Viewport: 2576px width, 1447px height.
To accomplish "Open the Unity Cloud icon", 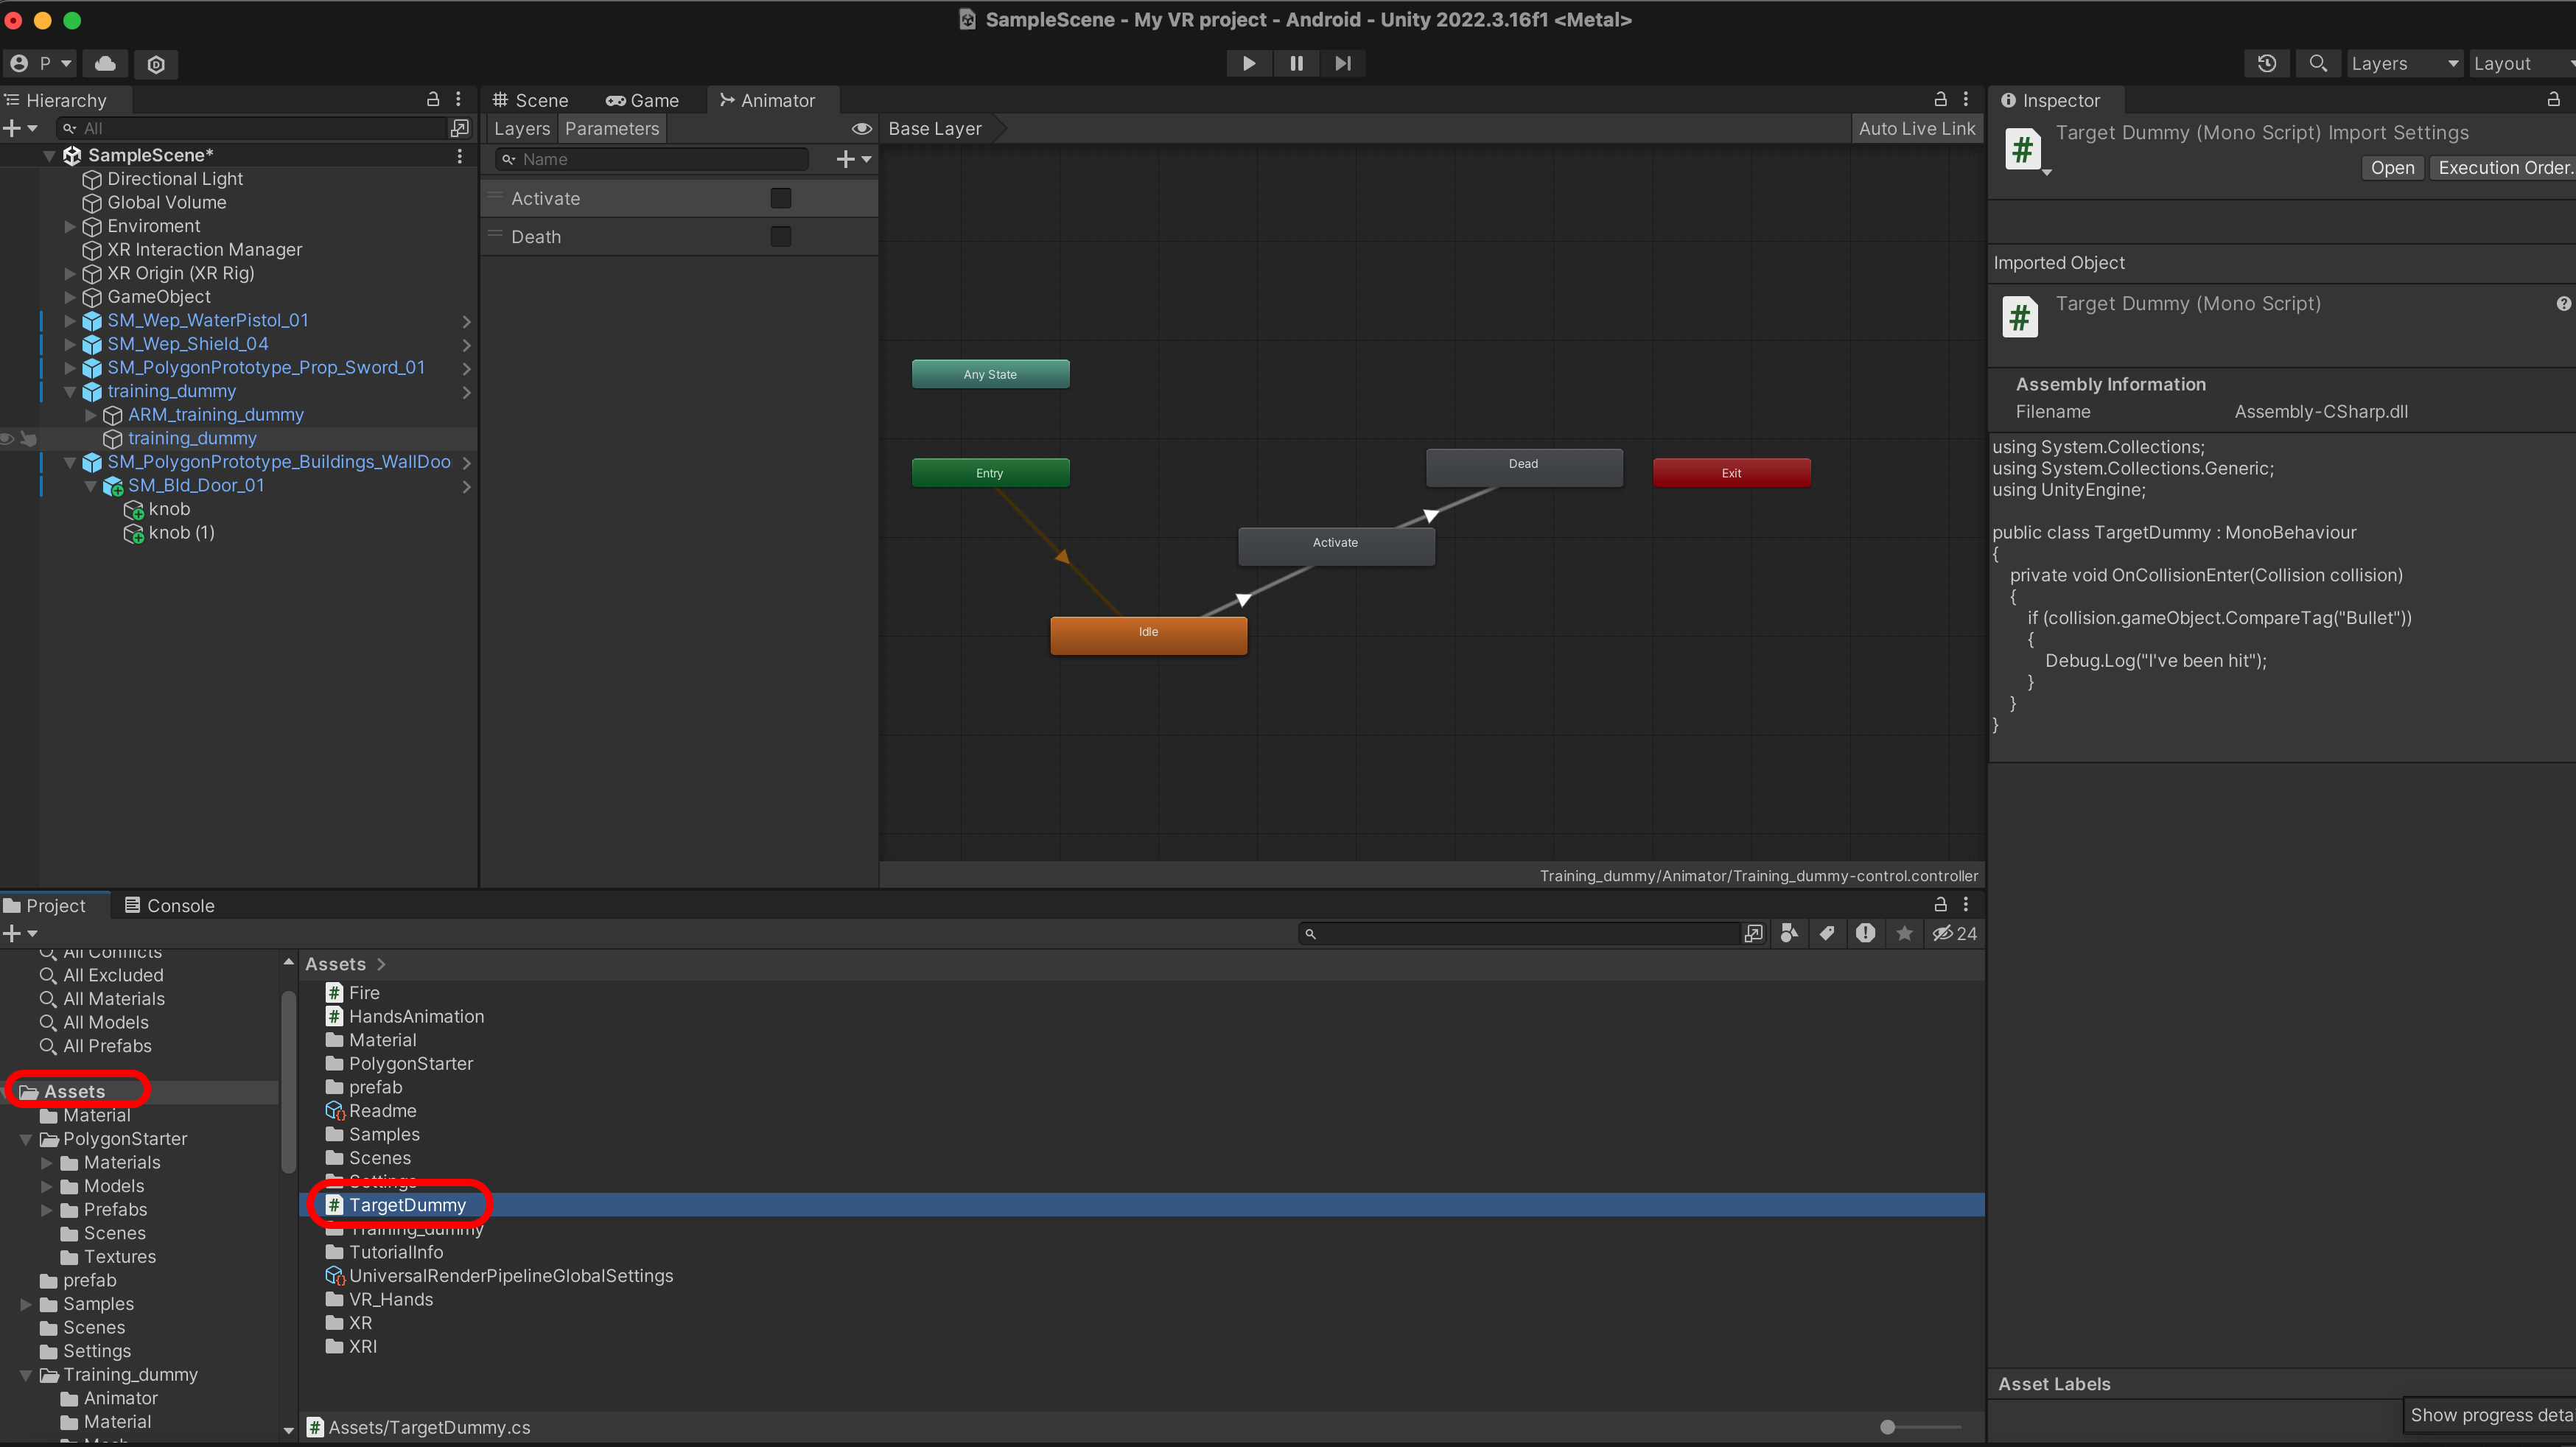I will tap(105, 63).
